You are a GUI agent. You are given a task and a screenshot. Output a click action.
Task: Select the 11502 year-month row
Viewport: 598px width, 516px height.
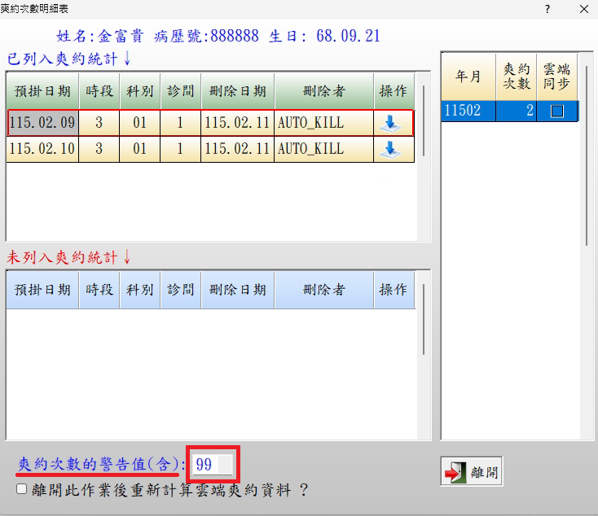(467, 112)
